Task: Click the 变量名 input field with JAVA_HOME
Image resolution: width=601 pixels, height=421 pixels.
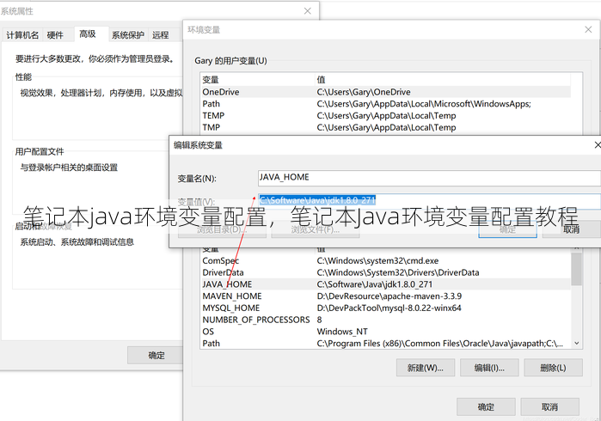Action: 429,178
